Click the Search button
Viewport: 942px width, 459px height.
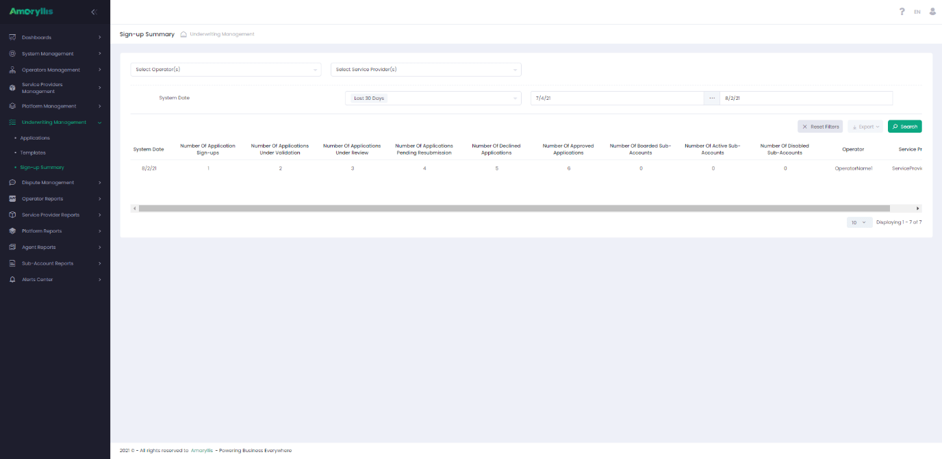click(x=905, y=127)
